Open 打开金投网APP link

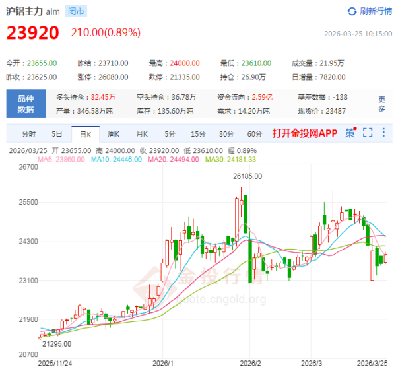point(304,133)
